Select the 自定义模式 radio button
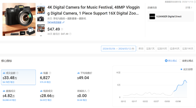The height and width of the screenshot is (108, 196). [180, 61]
